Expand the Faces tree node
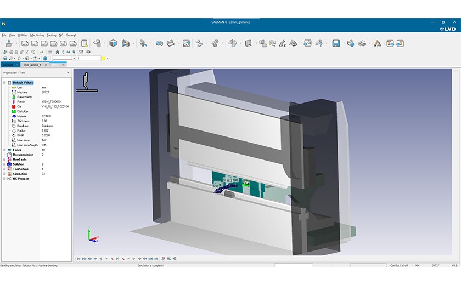The height and width of the screenshot is (285, 461). click(x=4, y=150)
